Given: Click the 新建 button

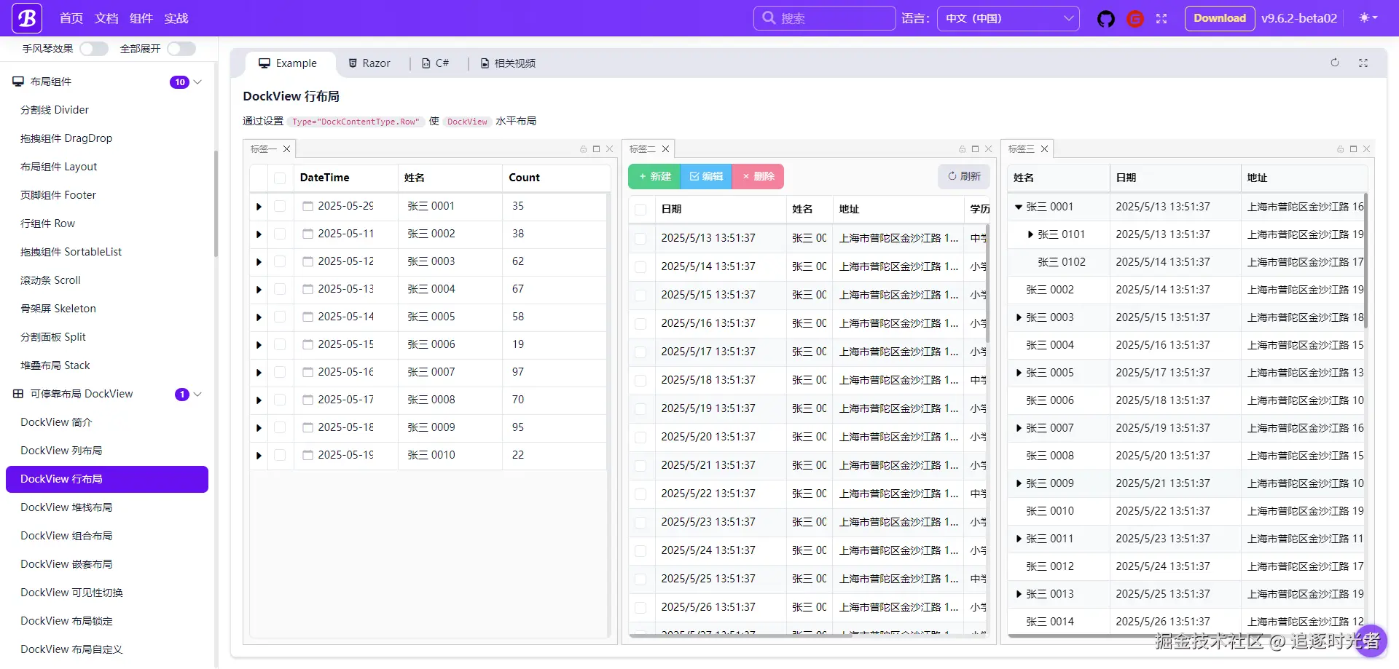Looking at the screenshot, I should tap(654, 177).
